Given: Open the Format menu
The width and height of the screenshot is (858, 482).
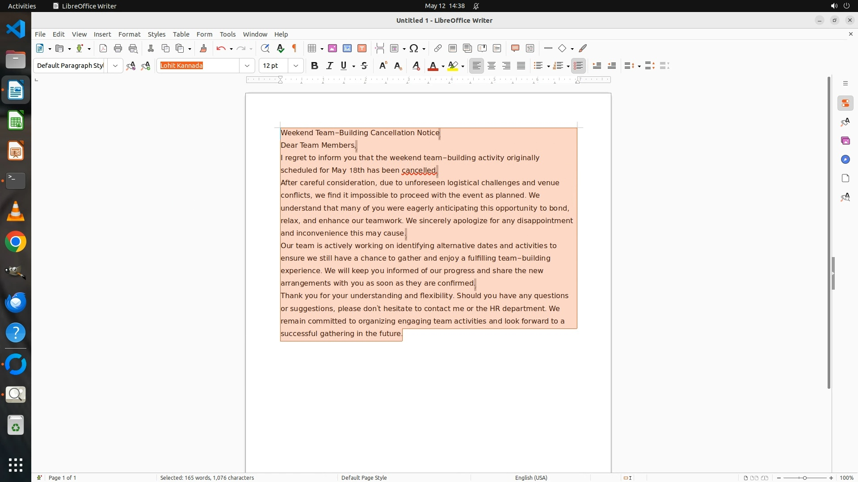Looking at the screenshot, I should [x=129, y=34].
